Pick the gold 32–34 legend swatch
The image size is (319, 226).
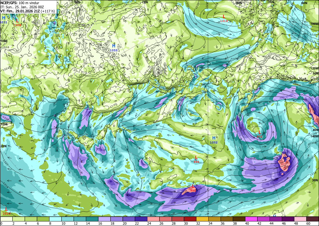(x=202, y=219)
